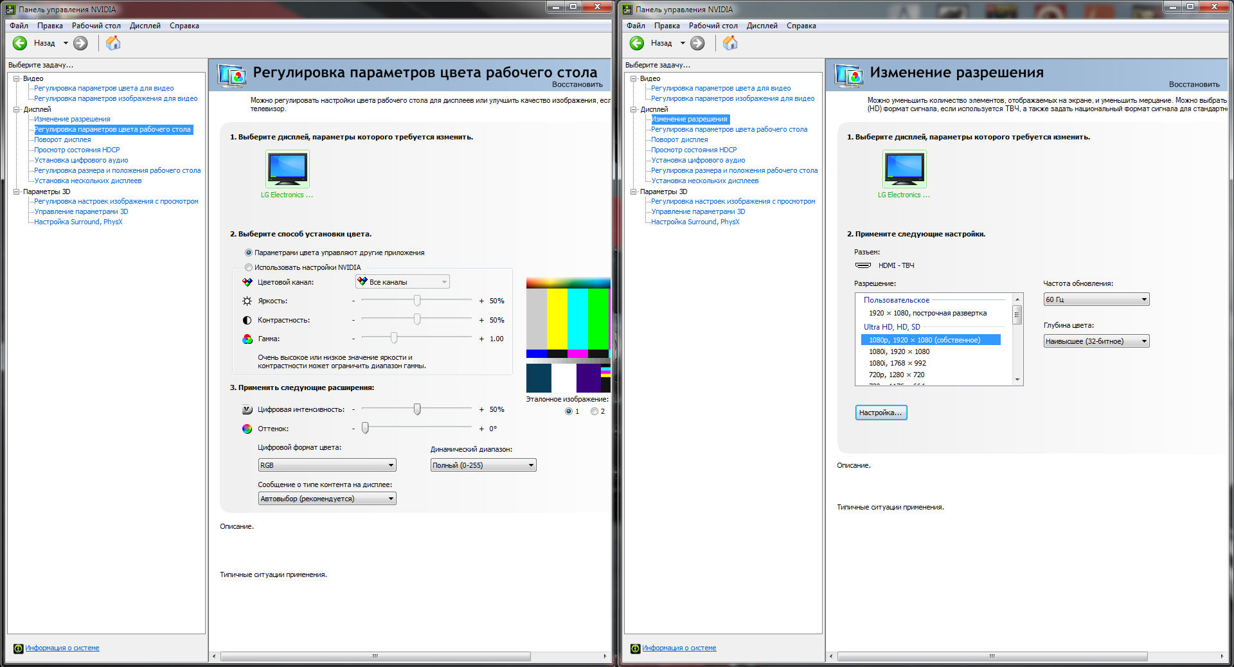
Task: Select the LG Electronics monitor icon in the resolution window
Action: (904, 169)
